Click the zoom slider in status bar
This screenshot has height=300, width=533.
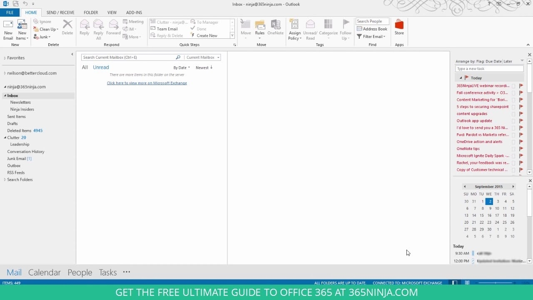coord(496,283)
